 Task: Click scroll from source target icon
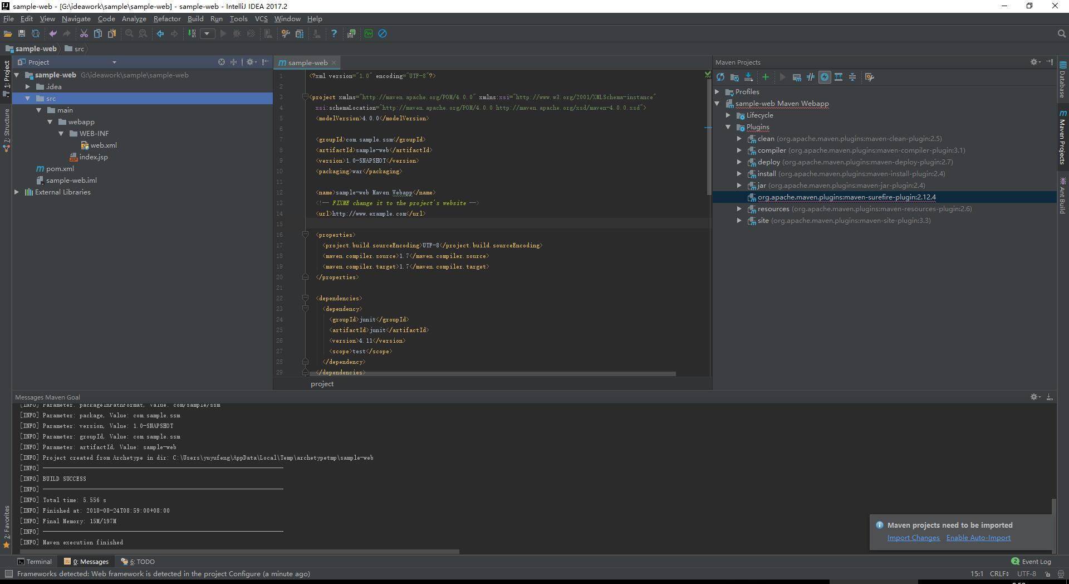(x=222, y=62)
